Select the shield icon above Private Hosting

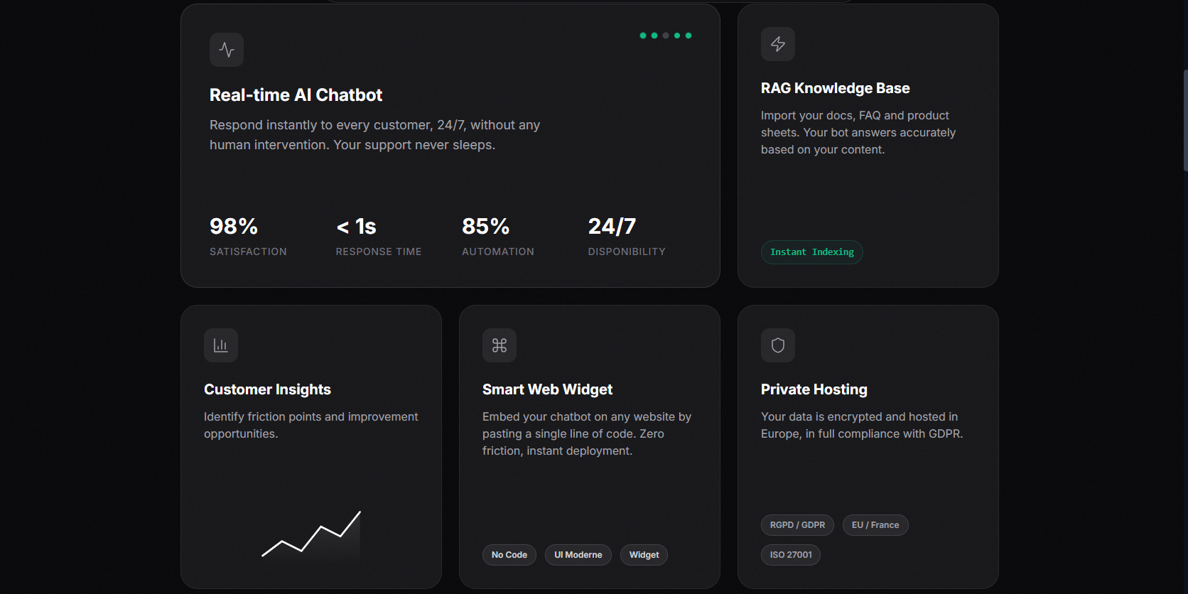[778, 345]
